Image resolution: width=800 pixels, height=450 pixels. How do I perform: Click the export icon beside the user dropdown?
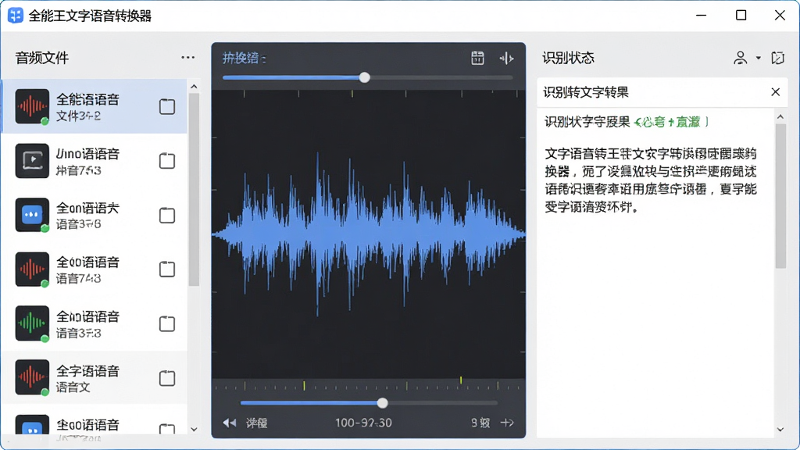tap(777, 58)
